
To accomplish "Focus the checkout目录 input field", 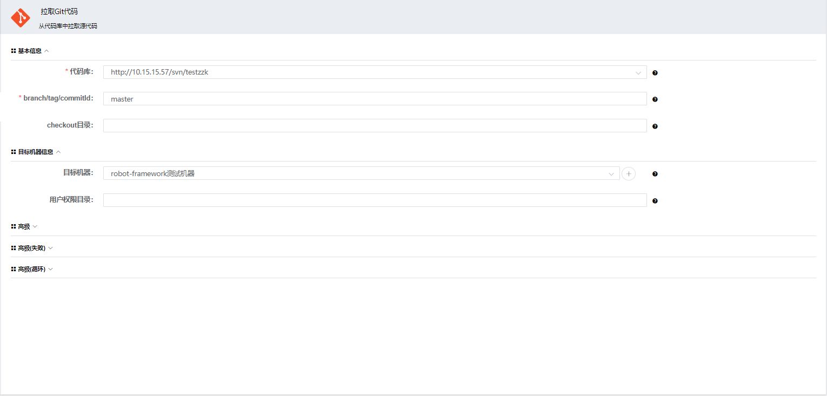I will tap(374, 126).
